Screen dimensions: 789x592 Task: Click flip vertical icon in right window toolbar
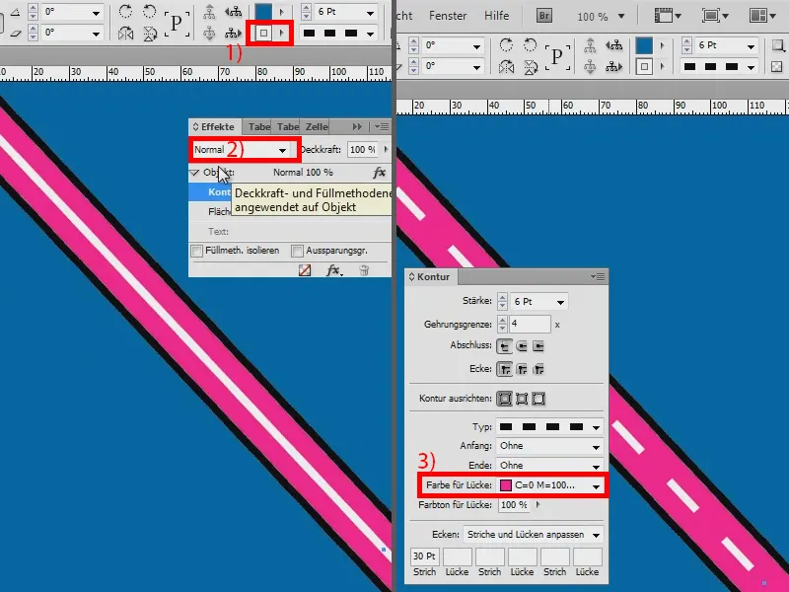(x=531, y=66)
